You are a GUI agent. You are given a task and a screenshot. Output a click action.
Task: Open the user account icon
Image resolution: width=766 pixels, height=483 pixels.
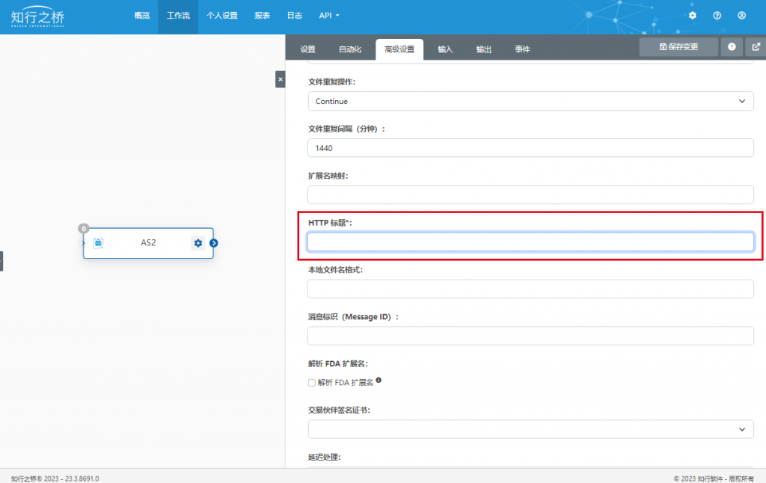coord(741,16)
